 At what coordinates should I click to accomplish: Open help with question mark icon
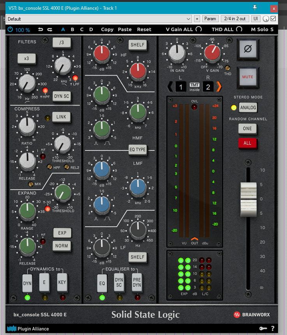tap(273, 328)
